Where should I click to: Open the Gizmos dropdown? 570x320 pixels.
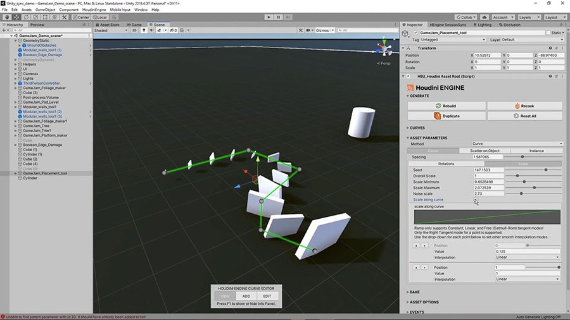325,30
